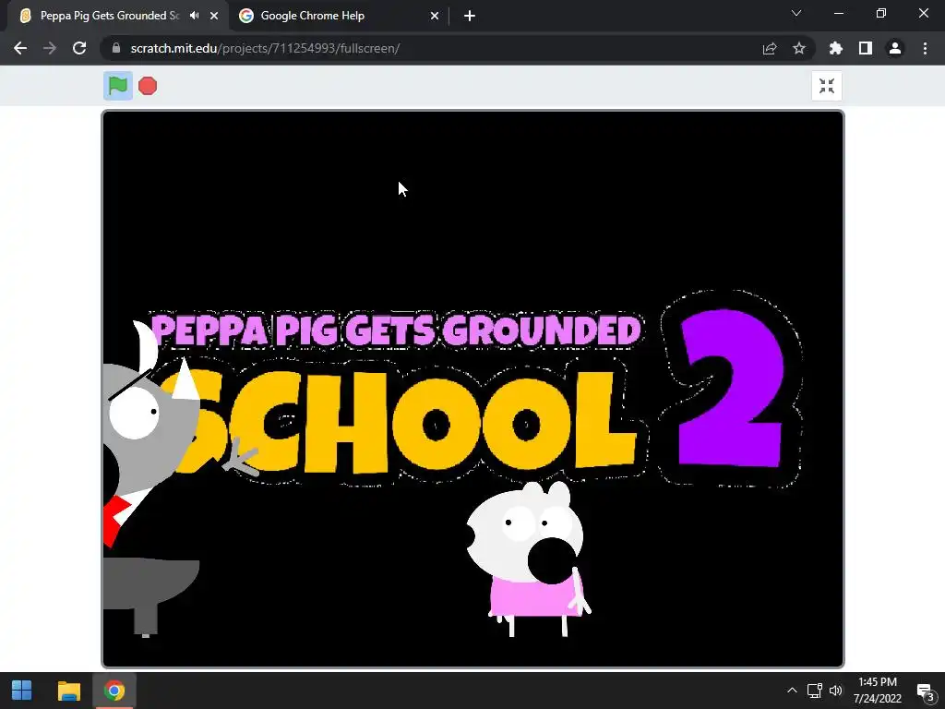Go forward to the next page
The width and height of the screenshot is (945, 709).
[50, 48]
